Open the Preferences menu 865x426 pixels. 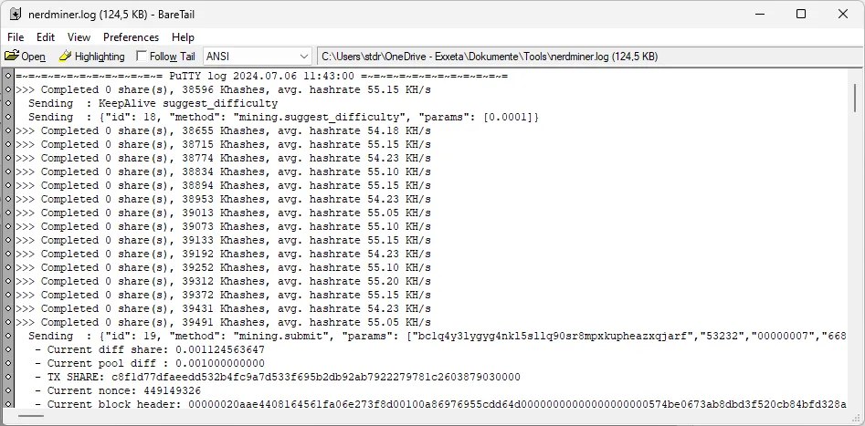131,37
